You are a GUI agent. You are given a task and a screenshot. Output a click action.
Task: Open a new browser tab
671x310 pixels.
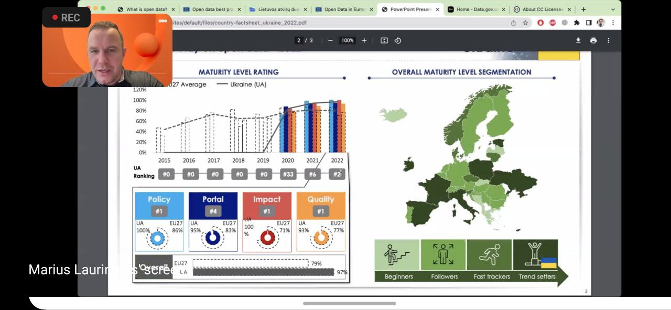[583, 9]
